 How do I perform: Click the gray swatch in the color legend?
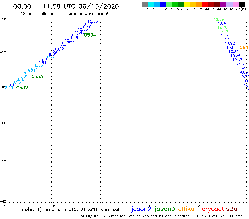click(145, 4)
